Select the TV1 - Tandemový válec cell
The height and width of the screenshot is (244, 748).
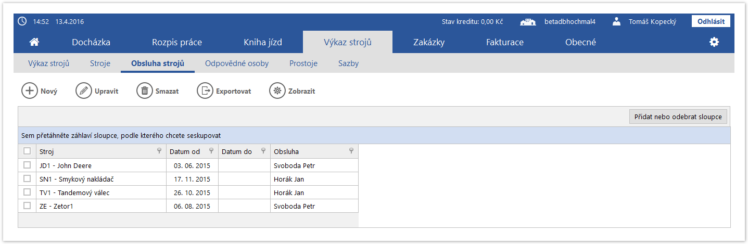coord(101,192)
